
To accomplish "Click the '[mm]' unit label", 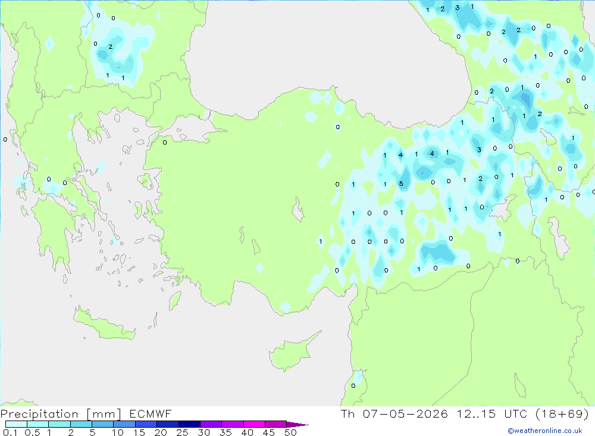I will coord(104,414).
